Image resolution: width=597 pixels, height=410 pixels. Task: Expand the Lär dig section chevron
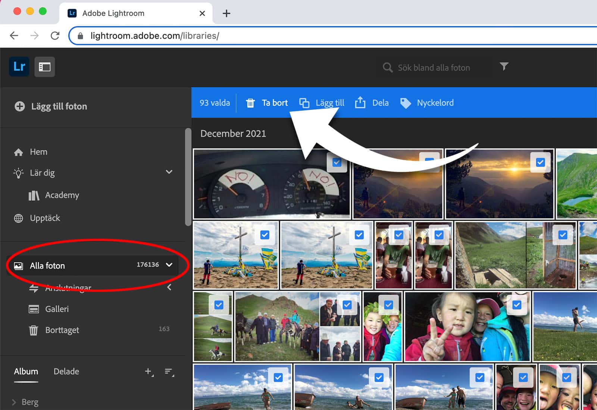tap(169, 172)
